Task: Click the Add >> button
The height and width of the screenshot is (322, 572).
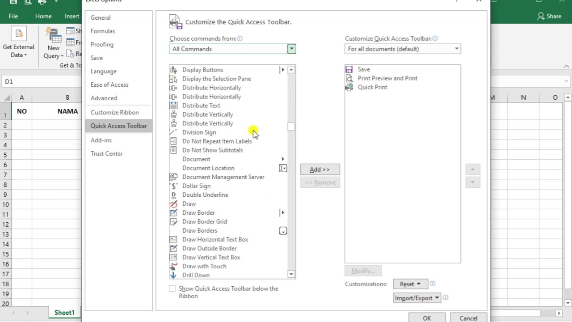Action: [320, 169]
